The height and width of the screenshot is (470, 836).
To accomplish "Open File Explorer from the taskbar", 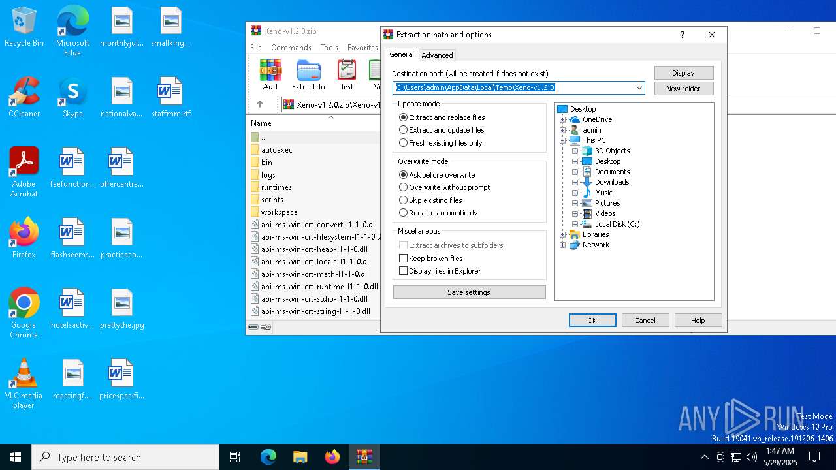I will pyautogui.click(x=300, y=457).
